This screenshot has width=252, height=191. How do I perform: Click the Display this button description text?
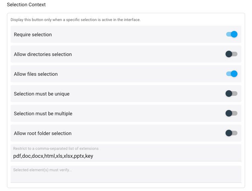[75, 20]
